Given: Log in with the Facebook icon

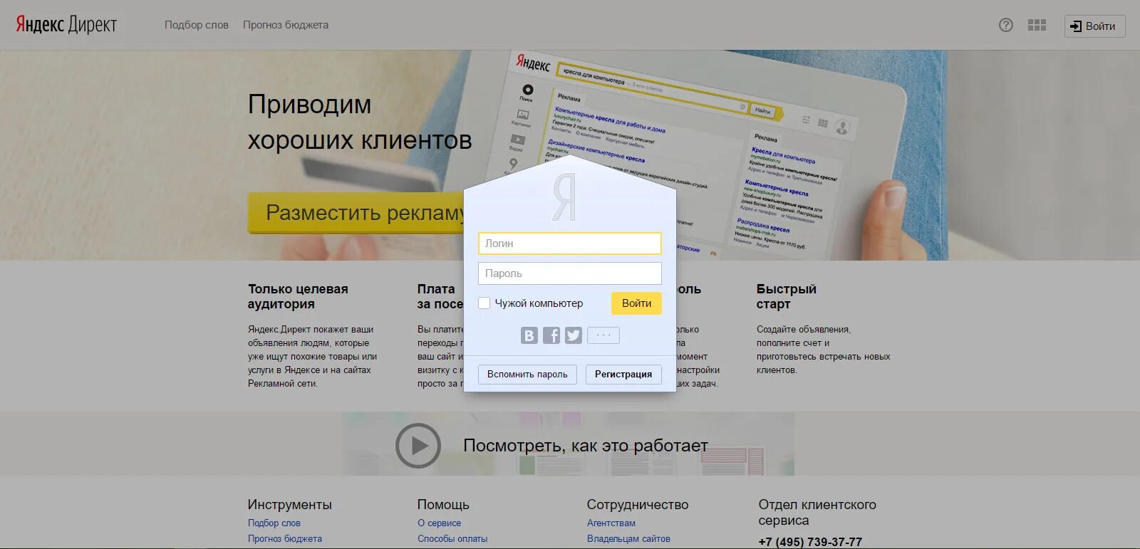Looking at the screenshot, I should coord(551,335).
